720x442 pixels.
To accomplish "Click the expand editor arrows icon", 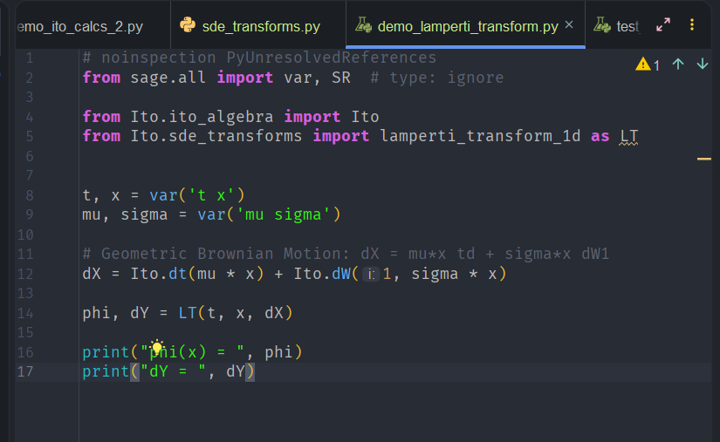I will [x=663, y=25].
